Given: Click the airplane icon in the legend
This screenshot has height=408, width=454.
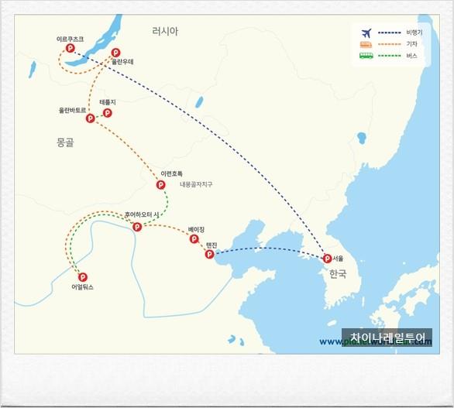Looking at the screenshot, I should (366, 33).
